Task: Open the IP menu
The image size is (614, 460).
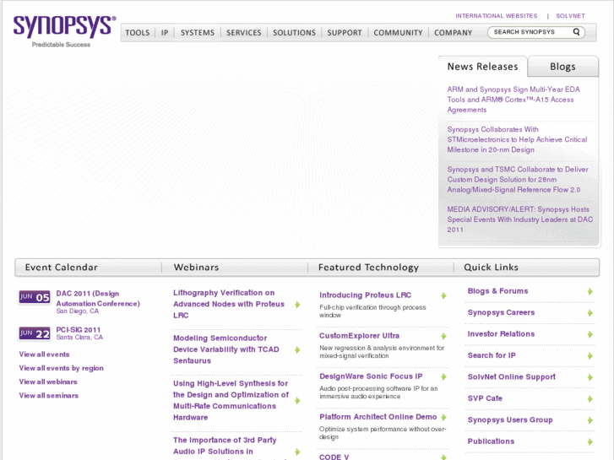Action: [x=165, y=32]
